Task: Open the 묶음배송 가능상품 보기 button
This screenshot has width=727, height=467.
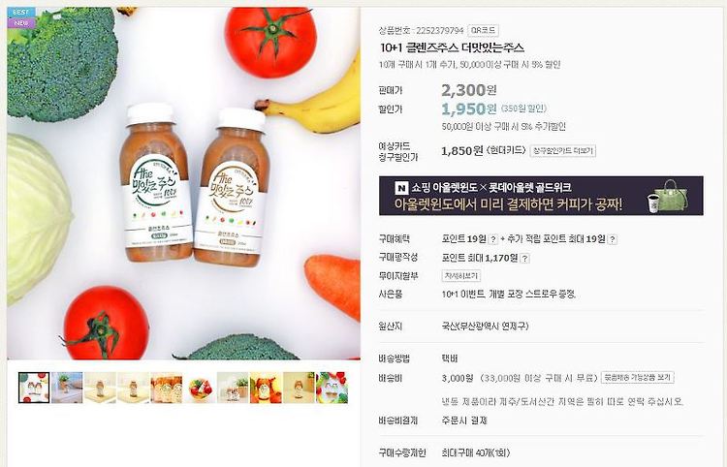Action: click(638, 378)
